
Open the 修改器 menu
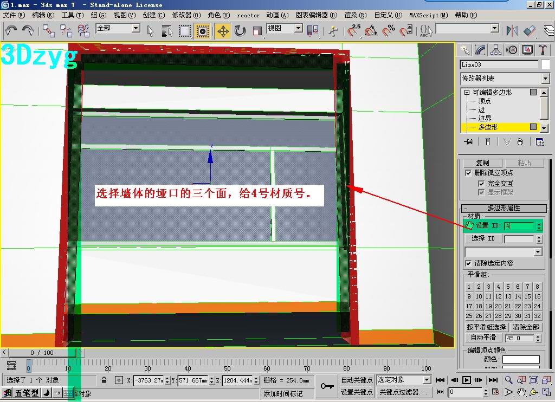click(x=186, y=15)
